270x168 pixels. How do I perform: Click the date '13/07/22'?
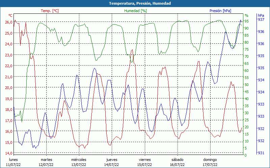click(79, 165)
